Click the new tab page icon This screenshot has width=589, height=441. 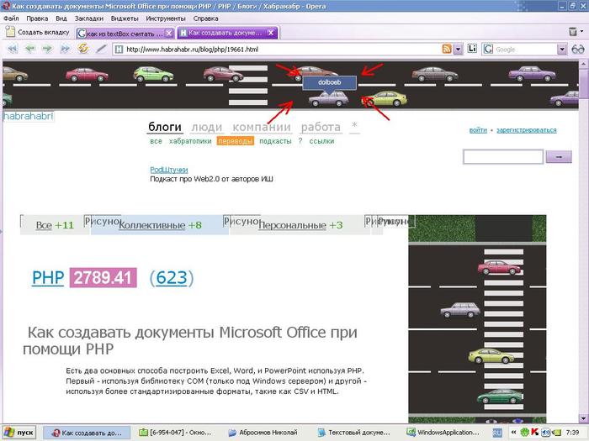tap(11, 32)
